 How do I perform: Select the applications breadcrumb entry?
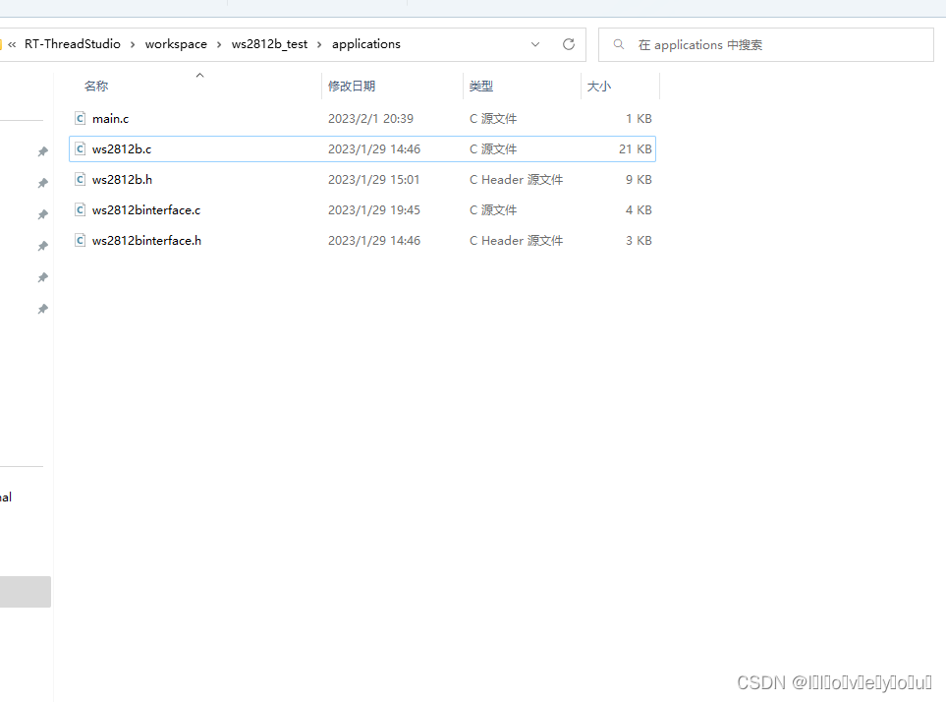coord(365,43)
